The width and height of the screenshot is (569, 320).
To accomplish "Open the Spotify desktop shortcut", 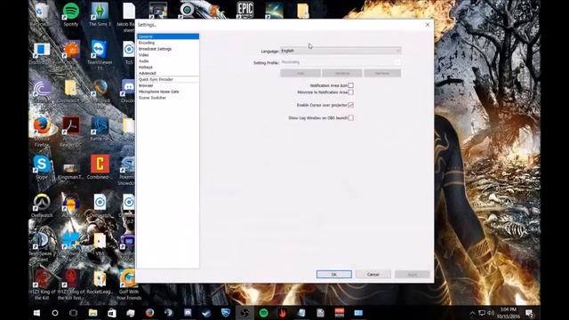I will click(x=71, y=14).
